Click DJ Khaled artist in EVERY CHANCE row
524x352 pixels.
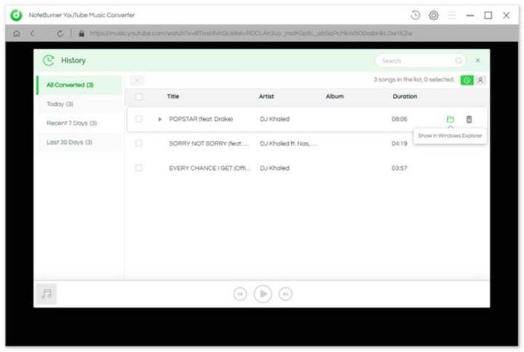tap(274, 168)
